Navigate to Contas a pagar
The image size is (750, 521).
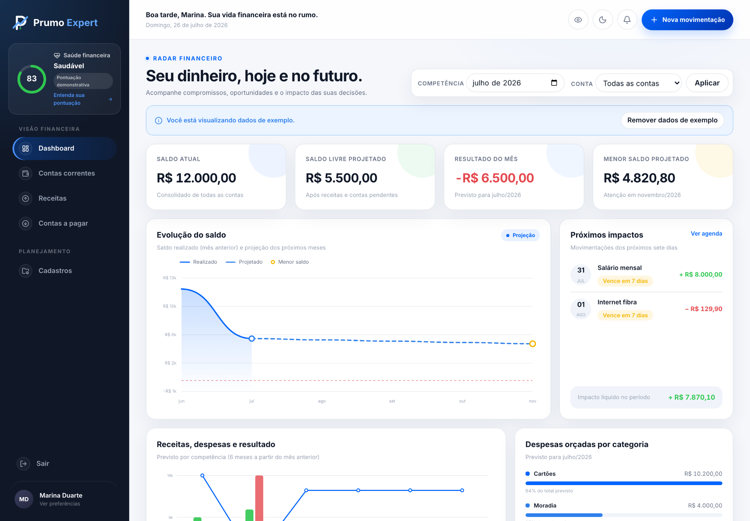tap(65, 223)
